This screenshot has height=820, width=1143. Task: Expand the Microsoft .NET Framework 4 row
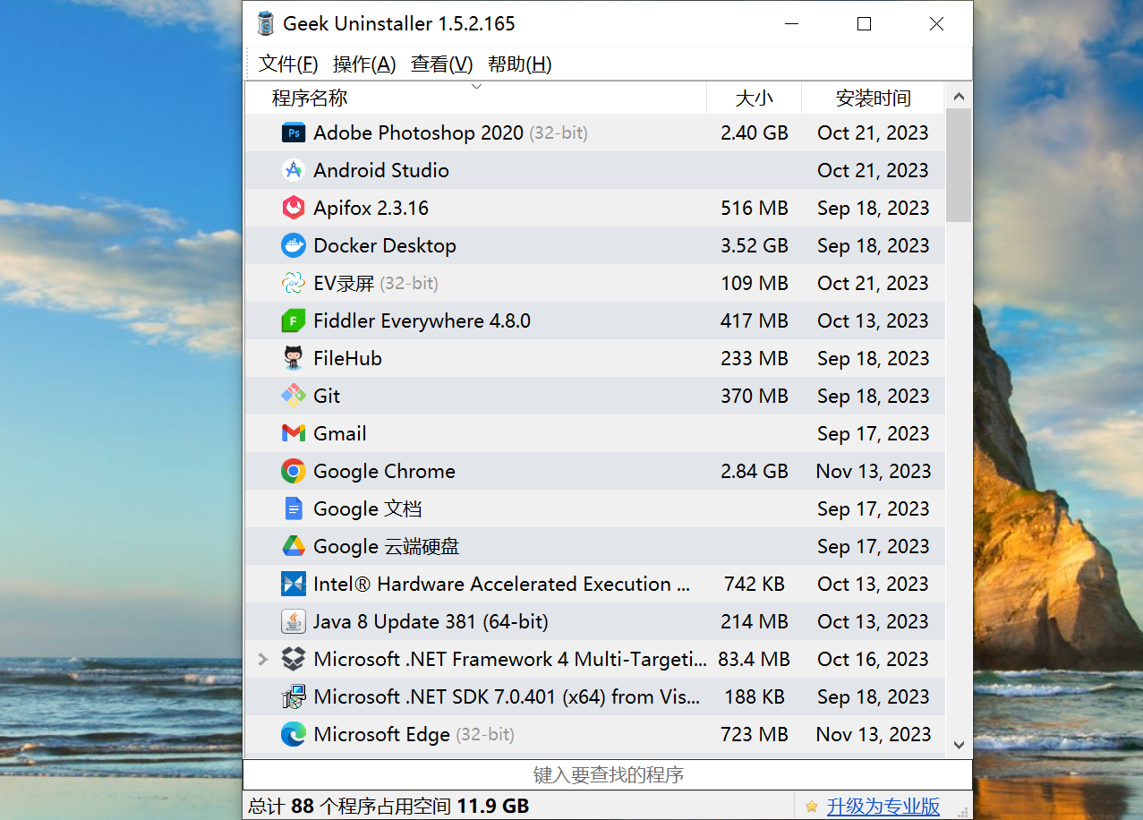(263, 659)
